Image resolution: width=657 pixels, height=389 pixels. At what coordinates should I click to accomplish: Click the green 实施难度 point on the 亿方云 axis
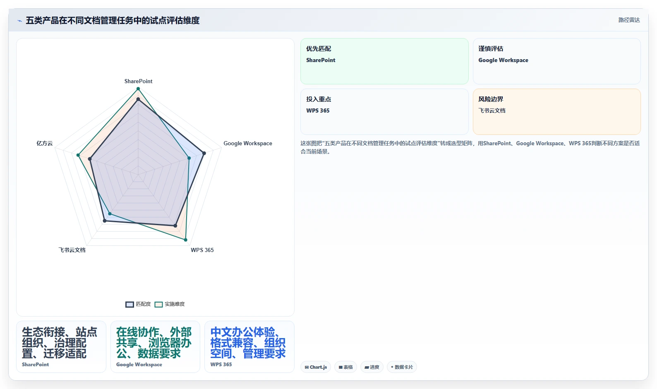point(78,155)
